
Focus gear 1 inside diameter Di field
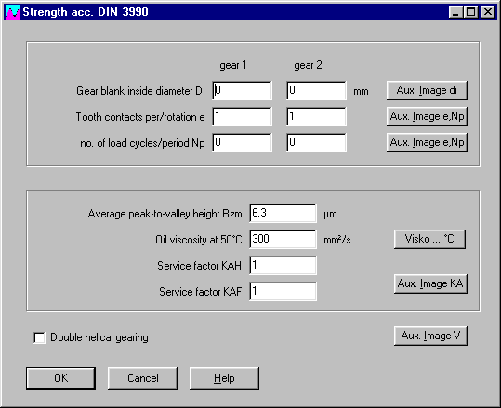[x=243, y=91]
